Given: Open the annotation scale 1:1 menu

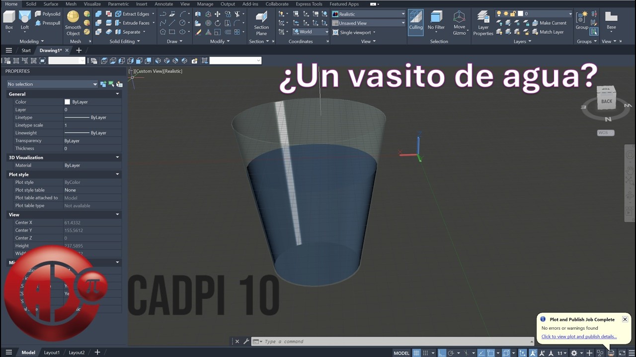Looking at the screenshot, I should tap(562, 353).
